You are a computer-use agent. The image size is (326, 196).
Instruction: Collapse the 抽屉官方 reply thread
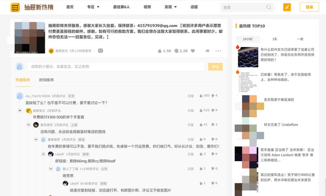point(20,111)
